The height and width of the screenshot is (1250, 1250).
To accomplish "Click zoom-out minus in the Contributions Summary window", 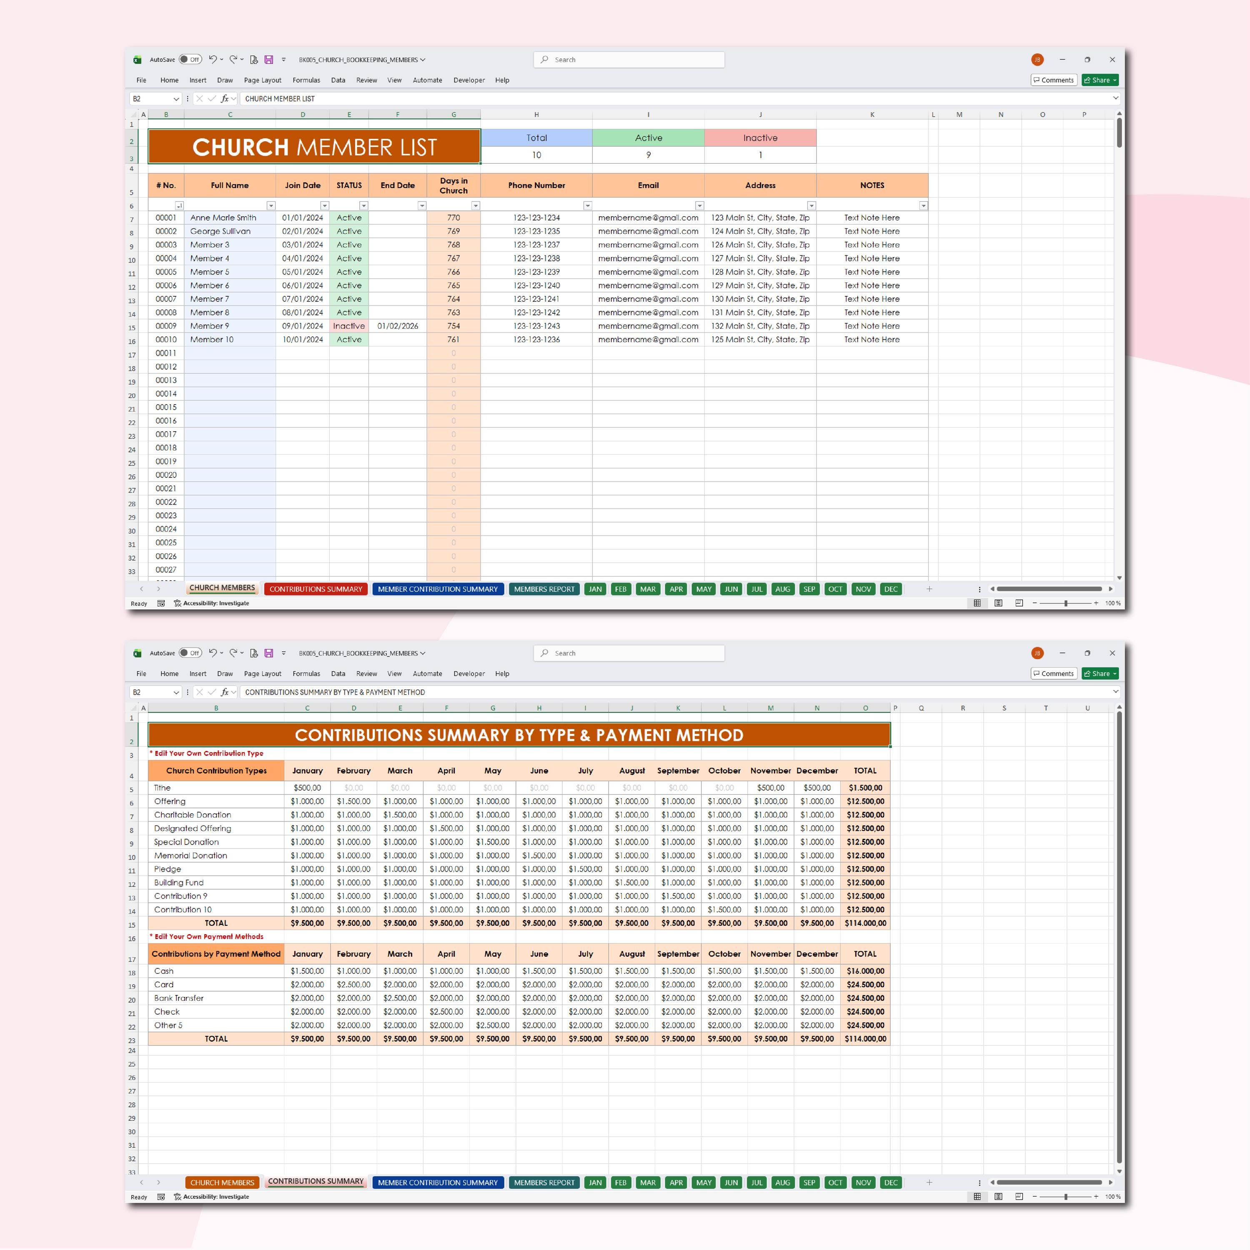I will (x=1035, y=1197).
